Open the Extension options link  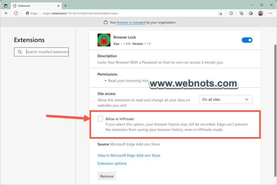pyautogui.click(x=112, y=163)
